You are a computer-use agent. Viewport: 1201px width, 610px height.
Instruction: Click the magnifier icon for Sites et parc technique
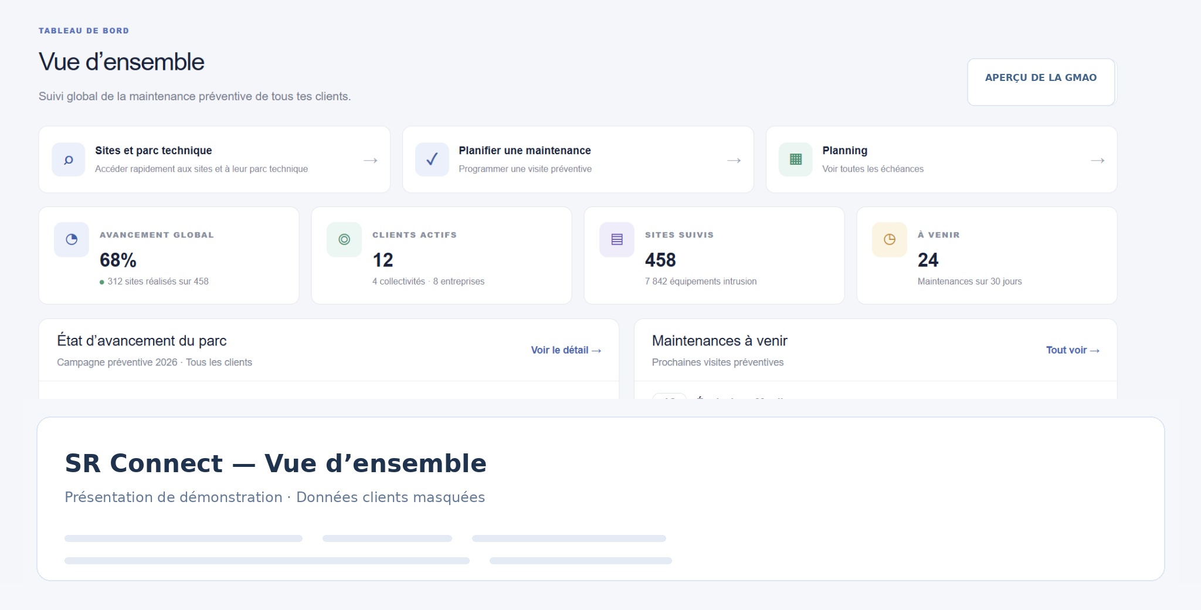(69, 160)
